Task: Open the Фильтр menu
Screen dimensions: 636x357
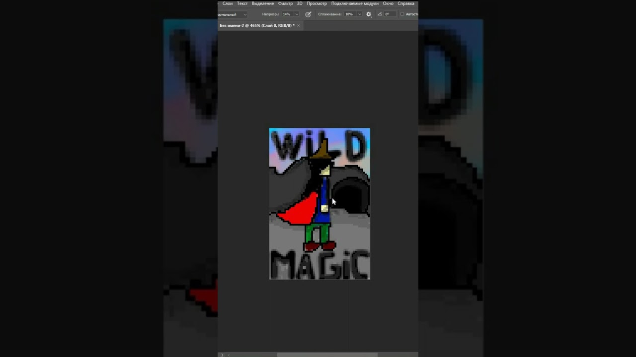Action: [285, 3]
